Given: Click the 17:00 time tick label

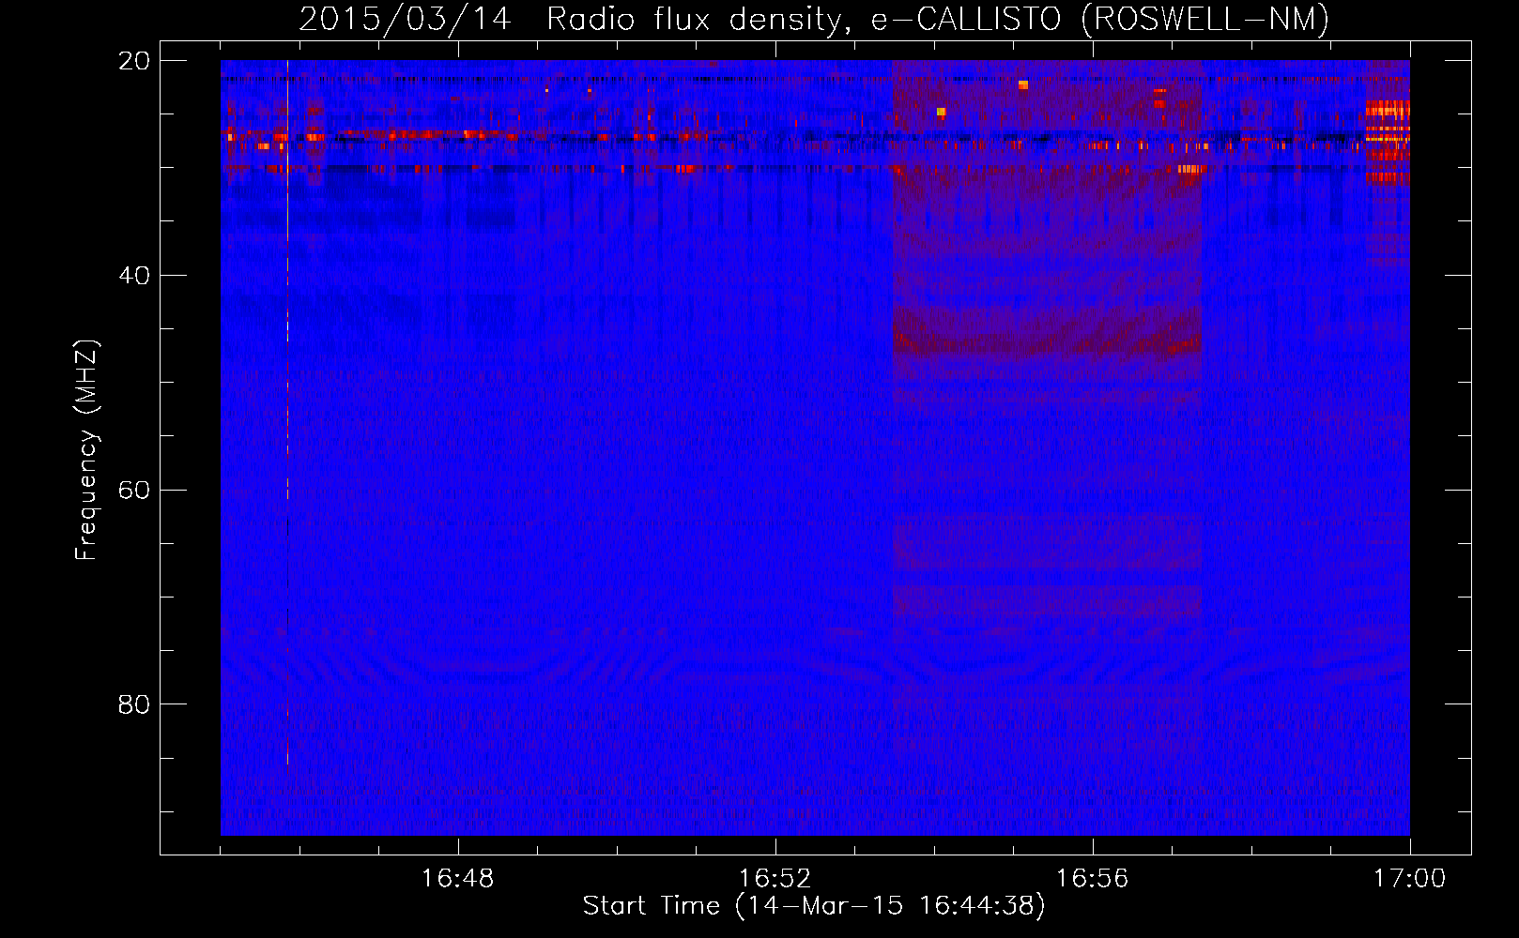Looking at the screenshot, I should pos(1410,879).
